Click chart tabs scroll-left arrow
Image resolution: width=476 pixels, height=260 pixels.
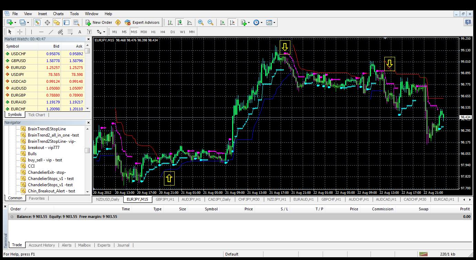[464, 199]
